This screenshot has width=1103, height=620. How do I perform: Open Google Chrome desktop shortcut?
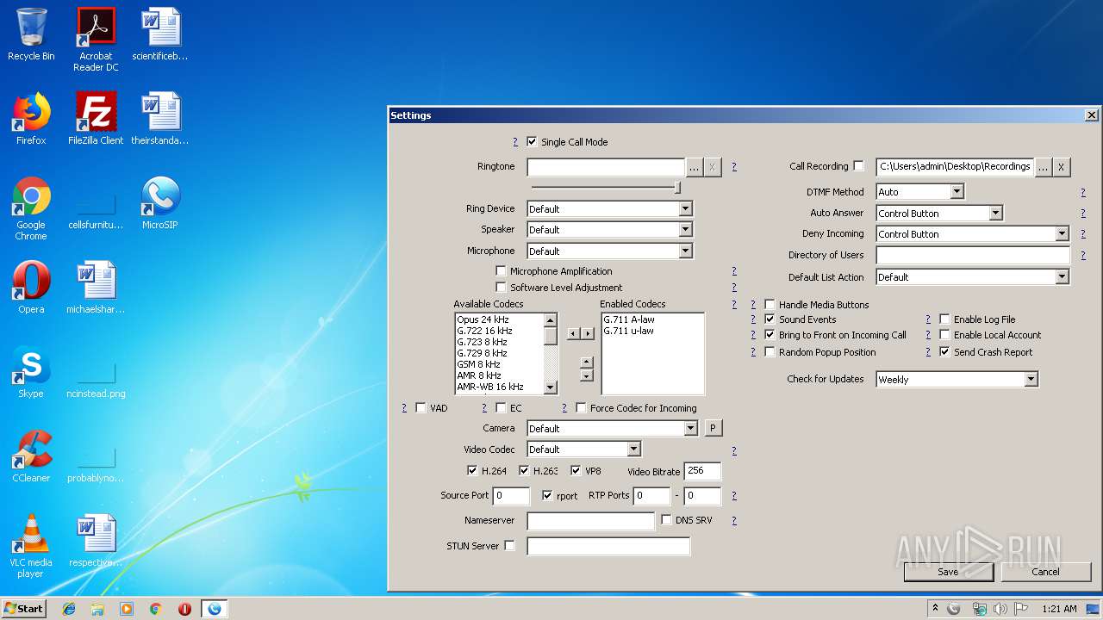(31, 208)
